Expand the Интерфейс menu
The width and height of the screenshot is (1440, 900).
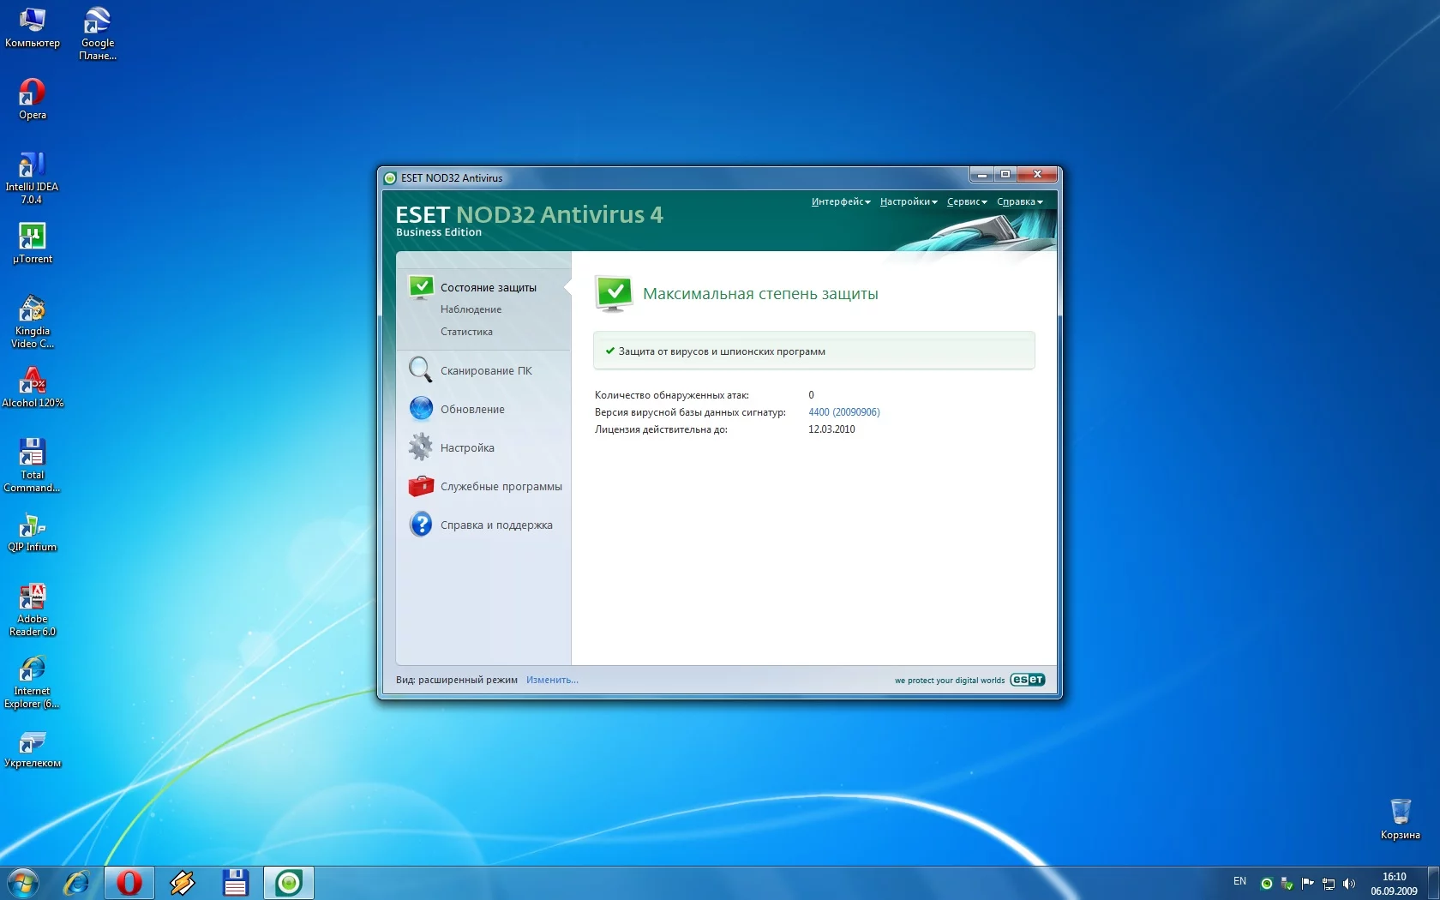pos(841,202)
